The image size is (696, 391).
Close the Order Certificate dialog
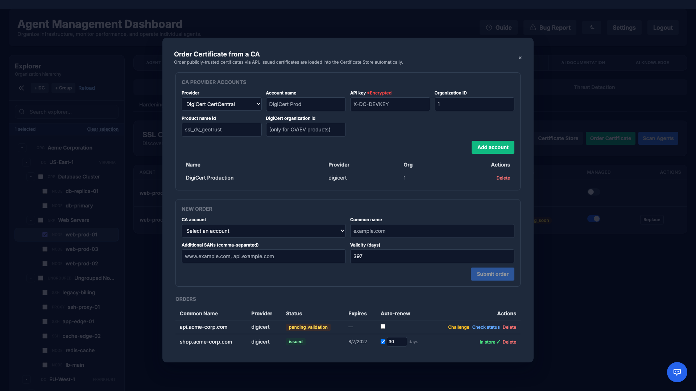coord(520,58)
